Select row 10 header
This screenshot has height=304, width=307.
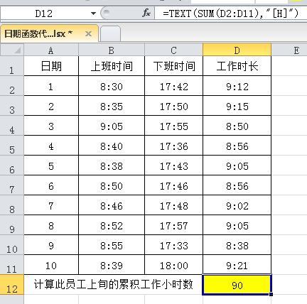coord(12,245)
